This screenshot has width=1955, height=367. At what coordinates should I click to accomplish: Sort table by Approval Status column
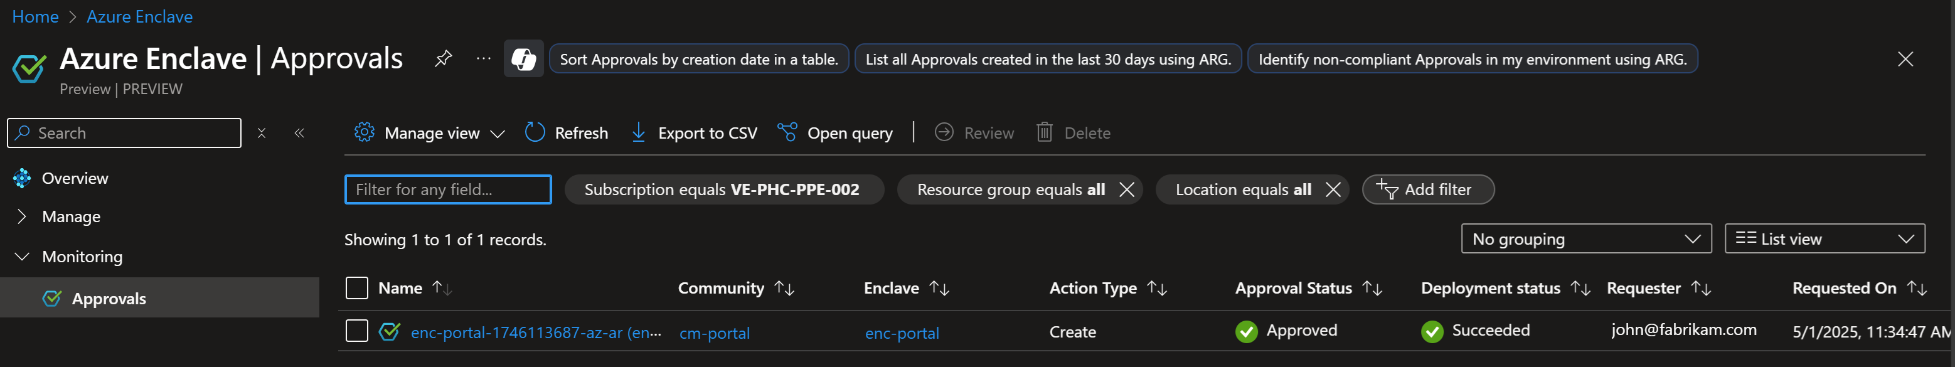(x=1372, y=288)
